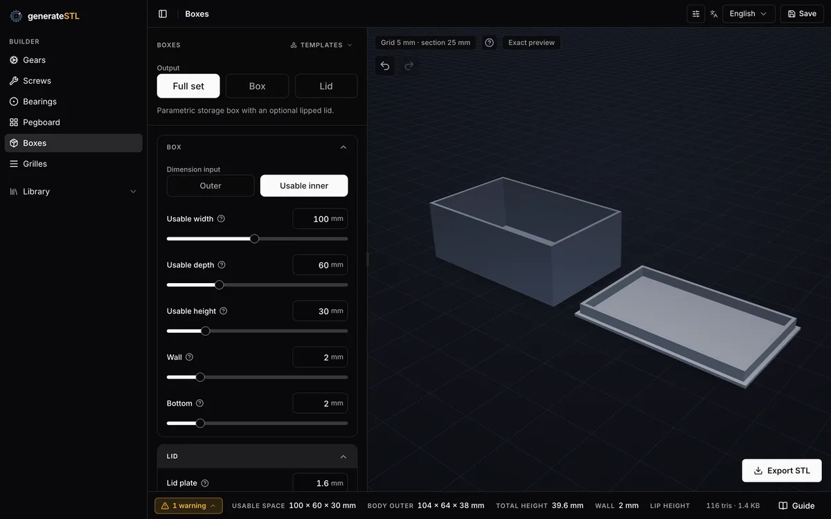Click the Boxes title in header

click(x=197, y=14)
